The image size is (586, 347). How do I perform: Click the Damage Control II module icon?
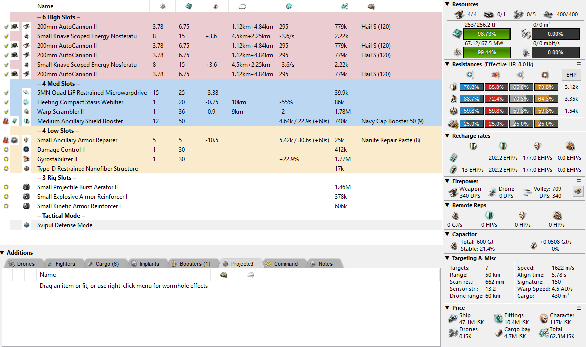tap(27, 150)
